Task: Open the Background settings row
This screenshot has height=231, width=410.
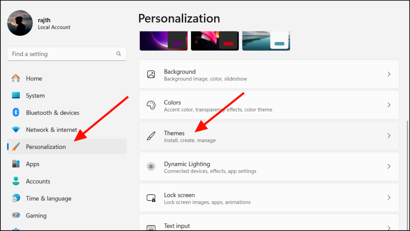Action: [x=269, y=74]
